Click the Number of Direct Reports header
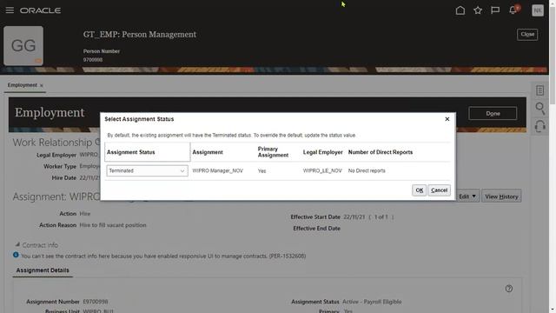This screenshot has height=313, width=556. point(381,152)
